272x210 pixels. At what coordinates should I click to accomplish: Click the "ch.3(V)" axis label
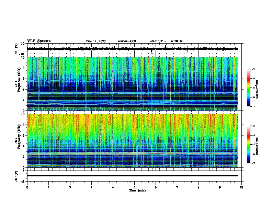pyautogui.click(x=16, y=176)
